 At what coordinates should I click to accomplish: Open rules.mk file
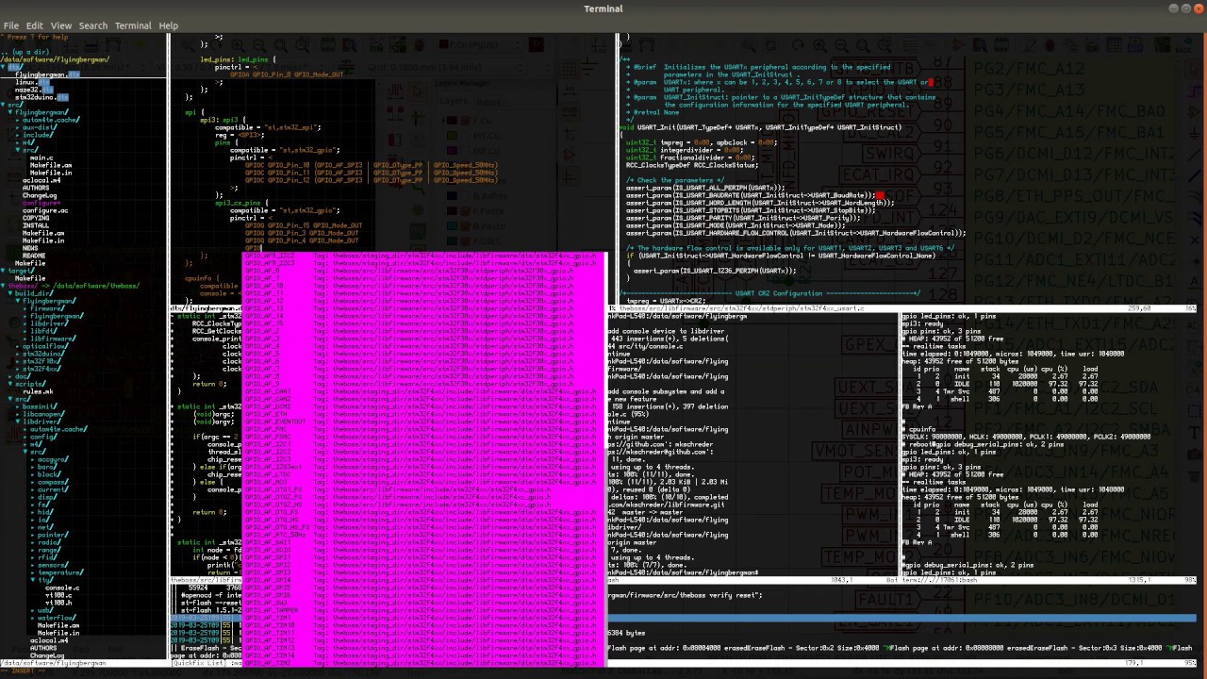pos(38,391)
